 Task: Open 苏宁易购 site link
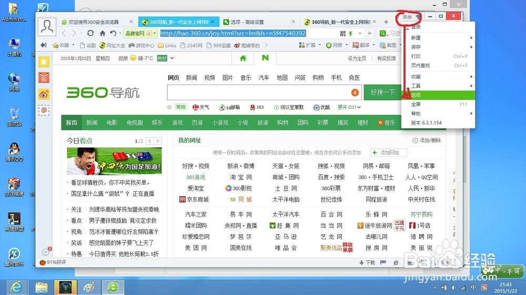(421, 214)
